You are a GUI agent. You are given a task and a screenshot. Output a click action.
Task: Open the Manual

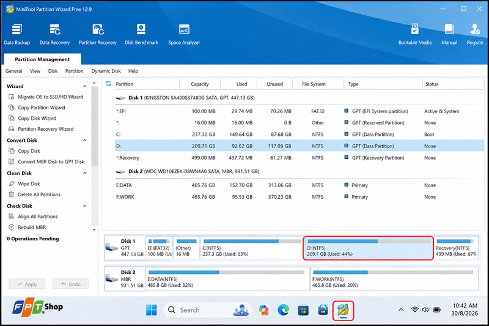pos(449,34)
